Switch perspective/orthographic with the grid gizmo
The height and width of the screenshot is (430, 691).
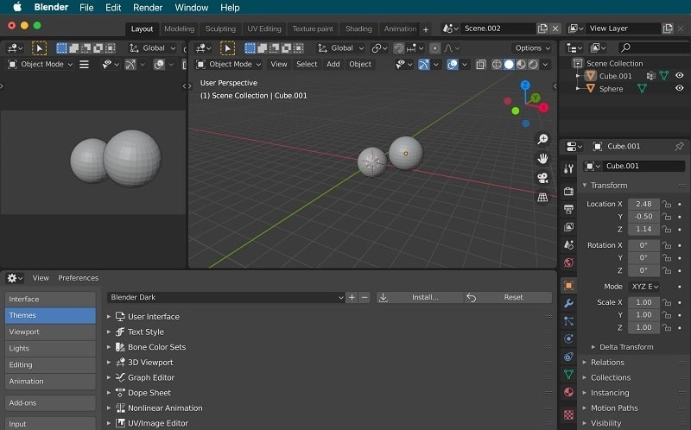(542, 198)
